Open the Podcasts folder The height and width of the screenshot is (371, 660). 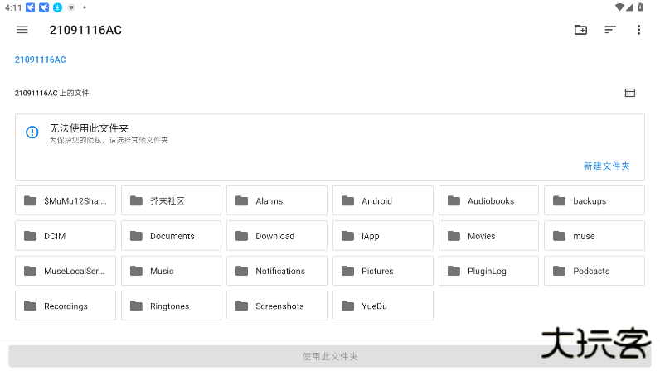click(x=594, y=271)
